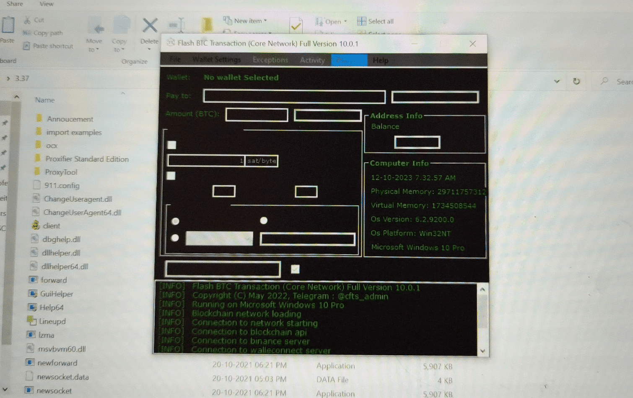Open the Exceptions menu
Screen dimensions: 633x398
coord(270,60)
